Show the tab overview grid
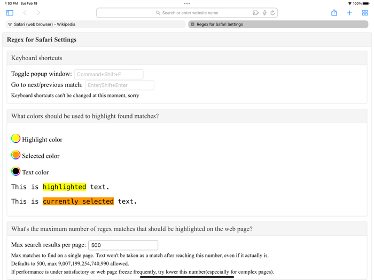The image size is (374, 280). click(x=365, y=13)
